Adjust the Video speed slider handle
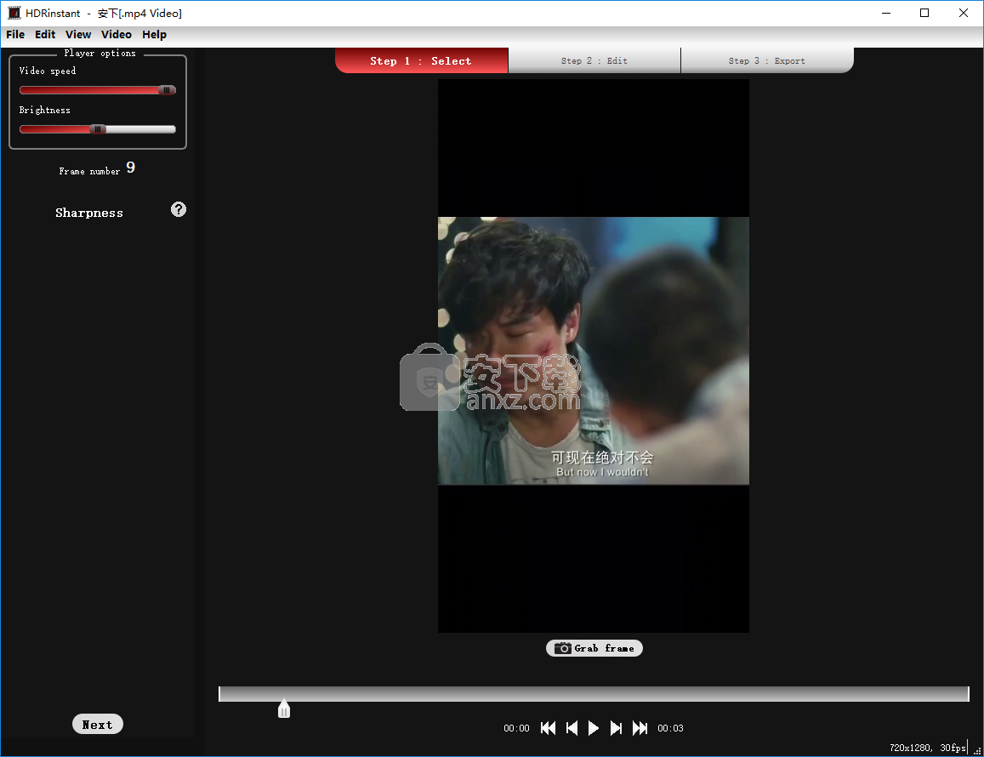Viewport: 984px width, 757px height. (x=167, y=90)
